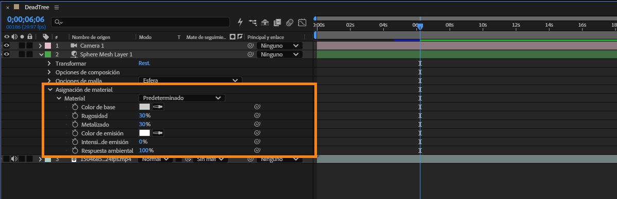Click the Mate de seguimiento column header

tap(206, 37)
